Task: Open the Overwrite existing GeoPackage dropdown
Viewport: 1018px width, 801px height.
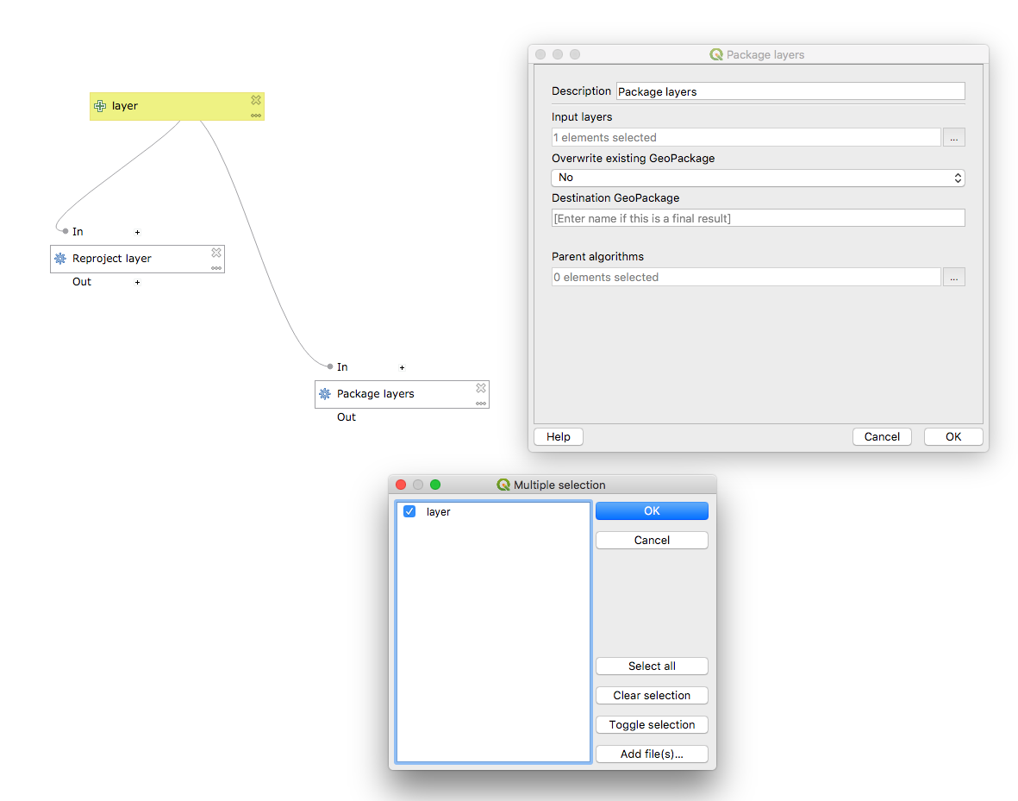Action: click(759, 178)
